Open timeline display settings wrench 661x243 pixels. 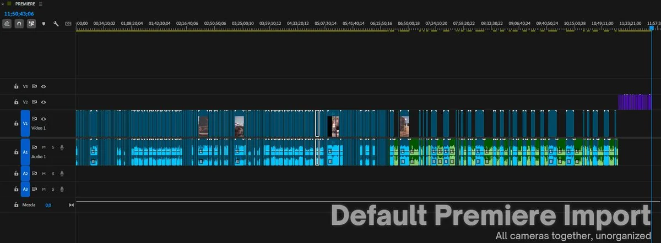click(56, 24)
